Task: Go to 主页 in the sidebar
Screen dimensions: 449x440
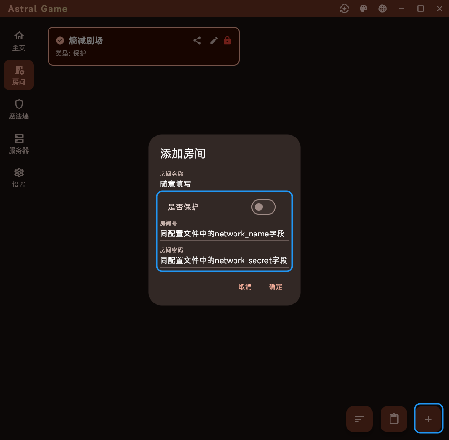Action: click(19, 41)
